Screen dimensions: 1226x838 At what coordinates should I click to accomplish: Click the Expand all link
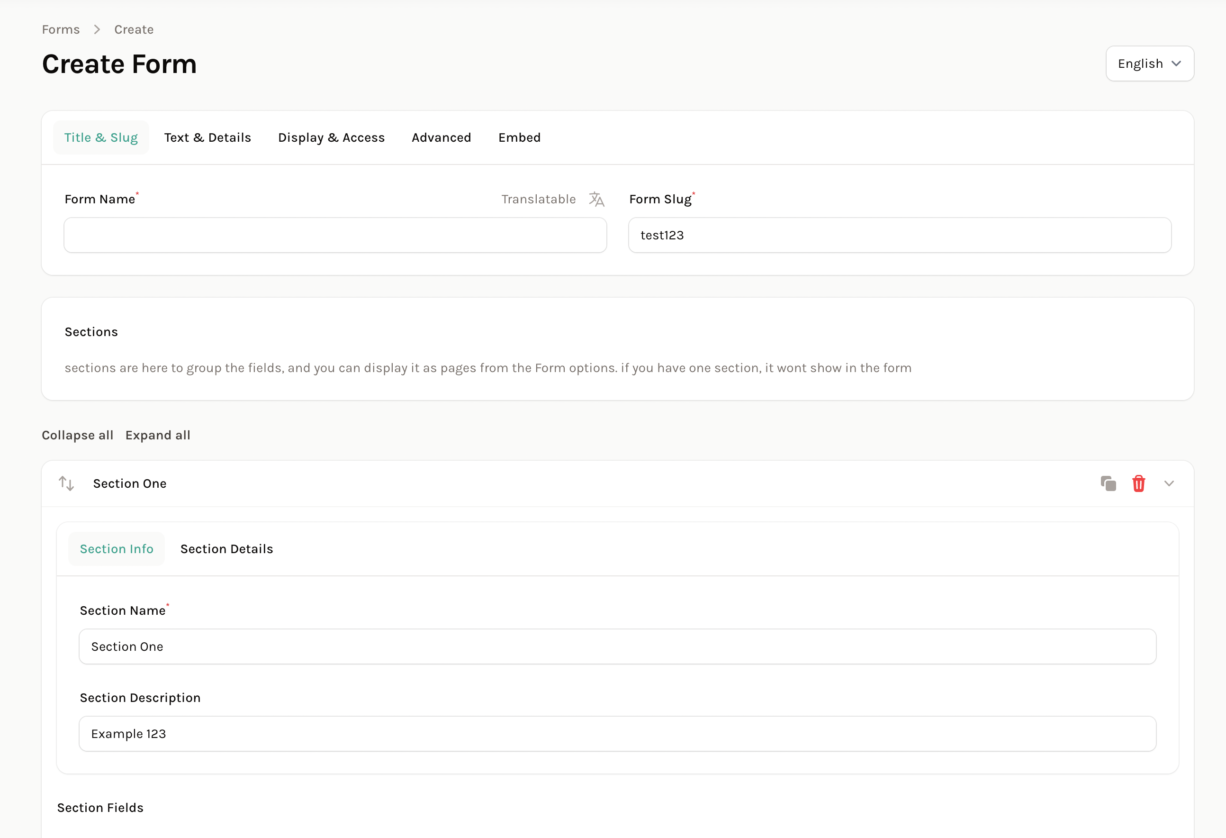(158, 436)
